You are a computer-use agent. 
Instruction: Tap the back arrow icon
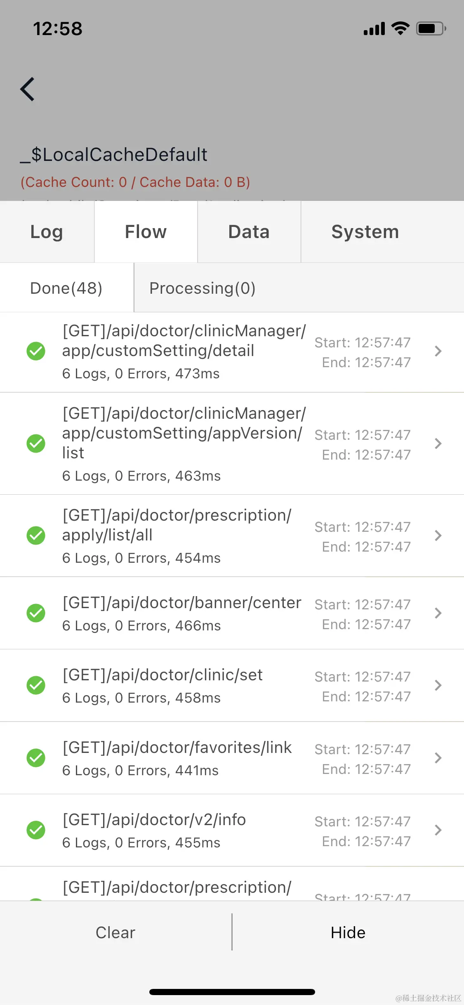click(x=27, y=89)
